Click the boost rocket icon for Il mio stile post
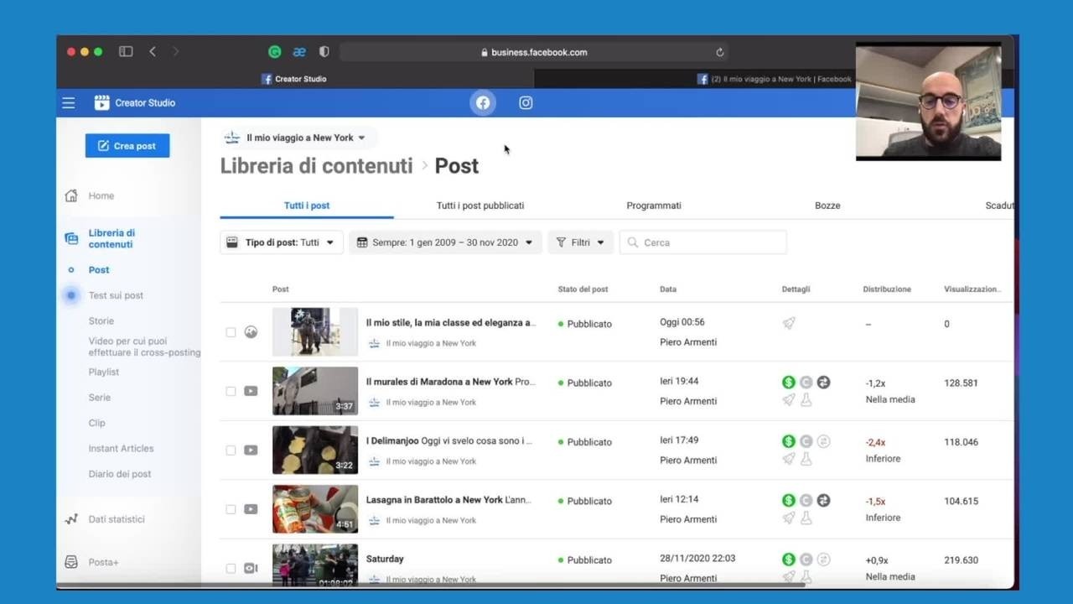 [x=789, y=323]
